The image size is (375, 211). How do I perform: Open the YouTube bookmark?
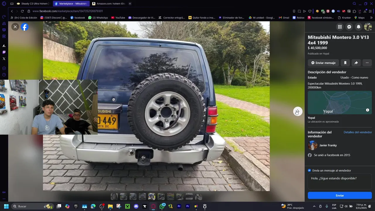(118, 18)
